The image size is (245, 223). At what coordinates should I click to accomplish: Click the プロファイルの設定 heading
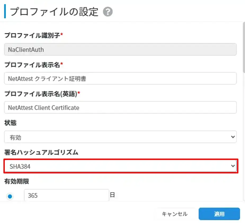[x=54, y=12]
